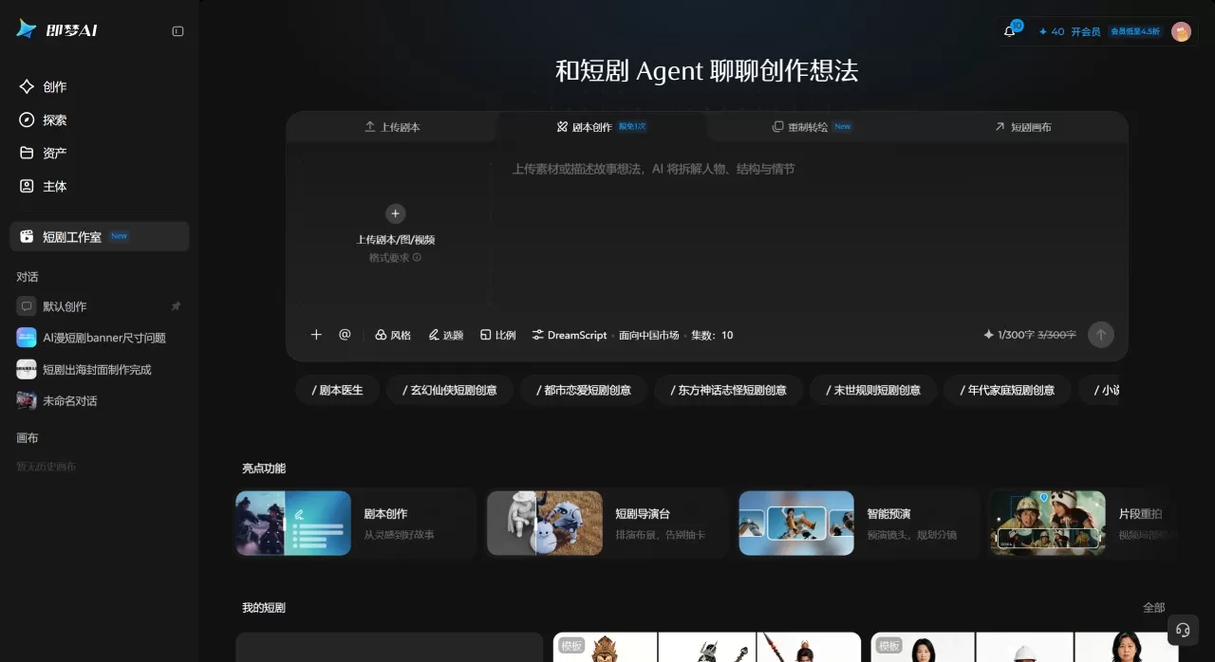1215x662 pixels.
Task: Click the 40 credits sparkle indicator
Action: 1052,31
